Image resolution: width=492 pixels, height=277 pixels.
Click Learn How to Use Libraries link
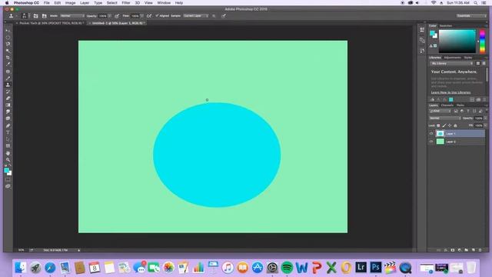450,92
